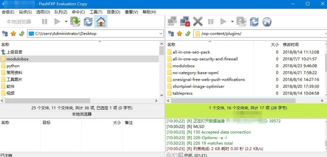This screenshot has height=157, width=327.
Task: Click local pane green transfer arrow icon
Action: [x=75, y=22]
